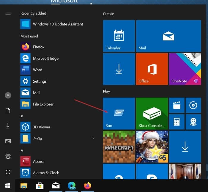The image size is (208, 192).
Task: Open Edge Beta from the taskbar
Action: [72, 186]
